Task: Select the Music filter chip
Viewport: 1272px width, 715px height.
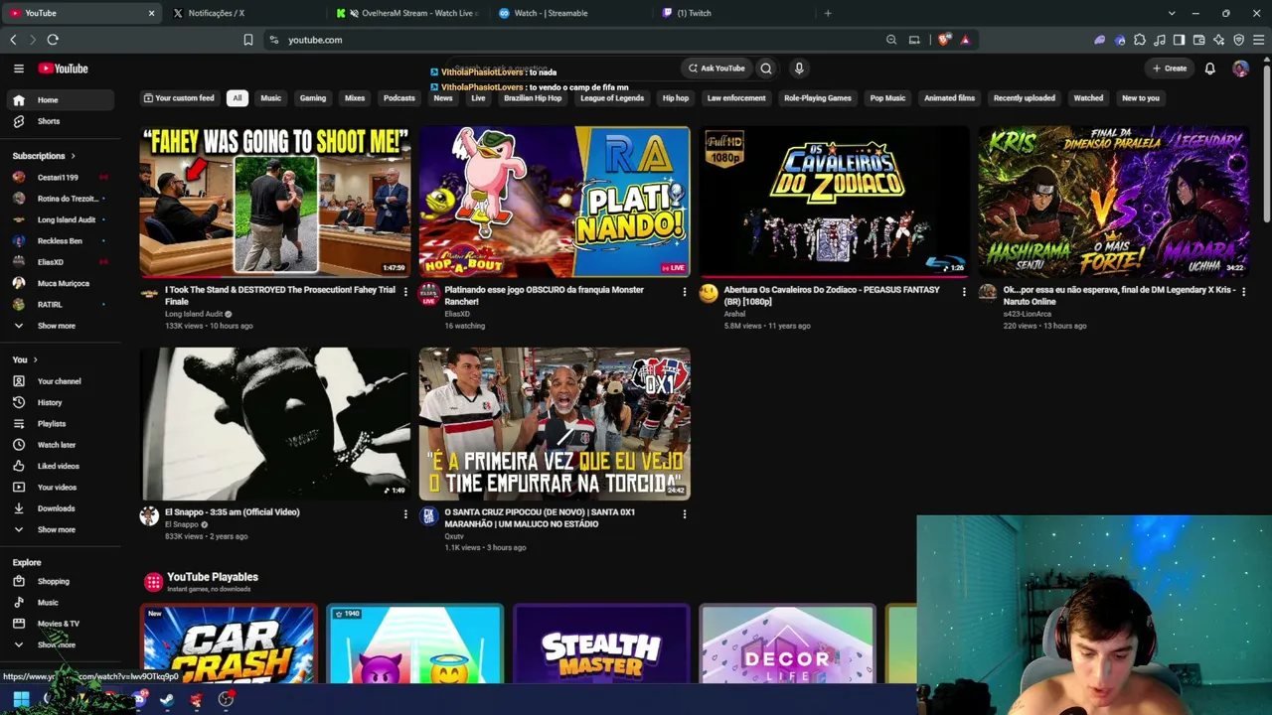Action: [270, 98]
